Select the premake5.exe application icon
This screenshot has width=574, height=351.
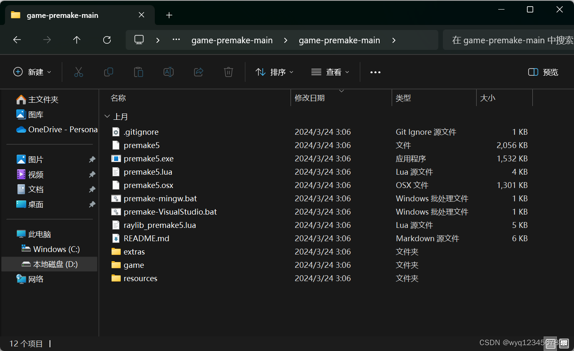(116, 158)
